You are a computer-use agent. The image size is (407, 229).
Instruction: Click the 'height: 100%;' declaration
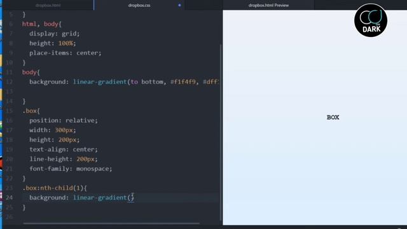point(52,43)
